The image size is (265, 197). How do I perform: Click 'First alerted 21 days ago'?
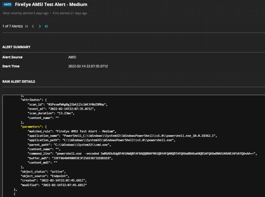coord(70,13)
